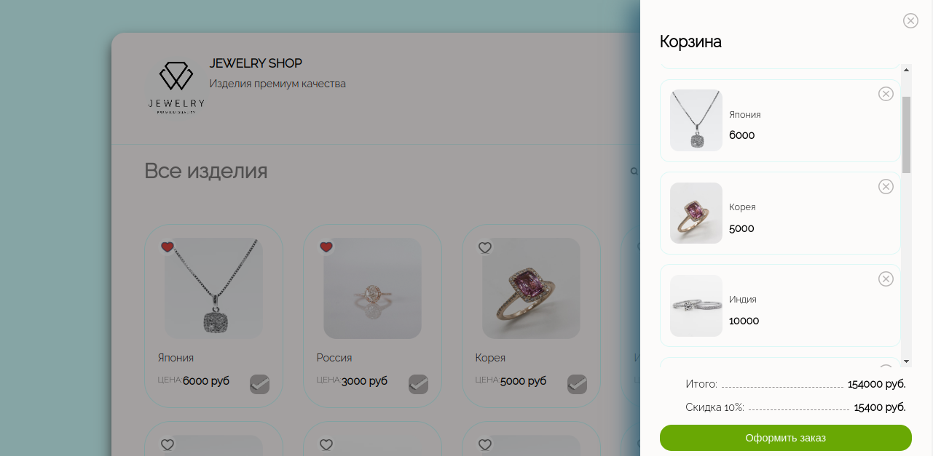Image resolution: width=933 pixels, height=456 pixels.
Task: Click the cart list scroll down arrow
Action: [x=906, y=361]
